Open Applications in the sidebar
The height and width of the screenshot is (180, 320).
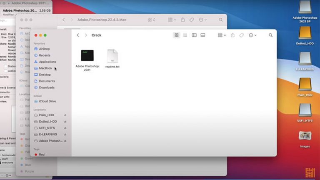tap(47, 62)
